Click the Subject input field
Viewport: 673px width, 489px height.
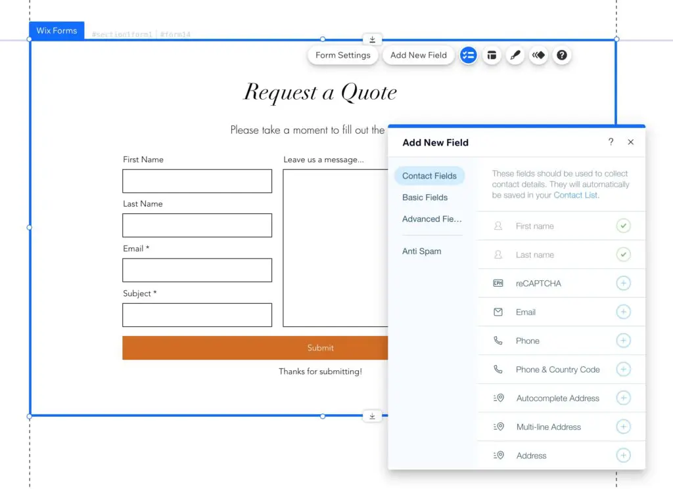coord(197,315)
